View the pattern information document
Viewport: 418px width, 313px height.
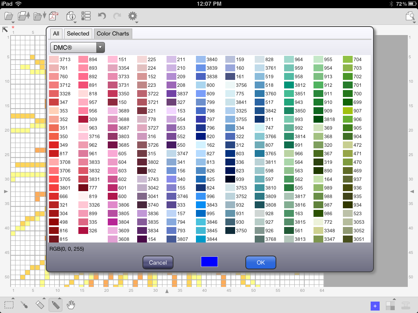[71, 16]
